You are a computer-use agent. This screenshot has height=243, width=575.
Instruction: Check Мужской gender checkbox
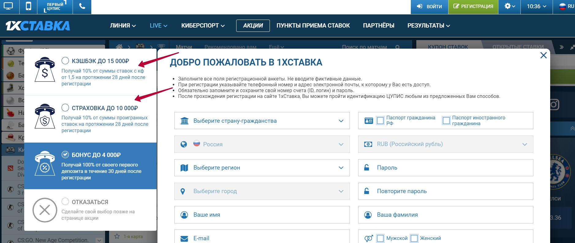[380, 238]
